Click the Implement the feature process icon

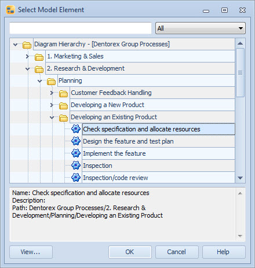pos(76,153)
